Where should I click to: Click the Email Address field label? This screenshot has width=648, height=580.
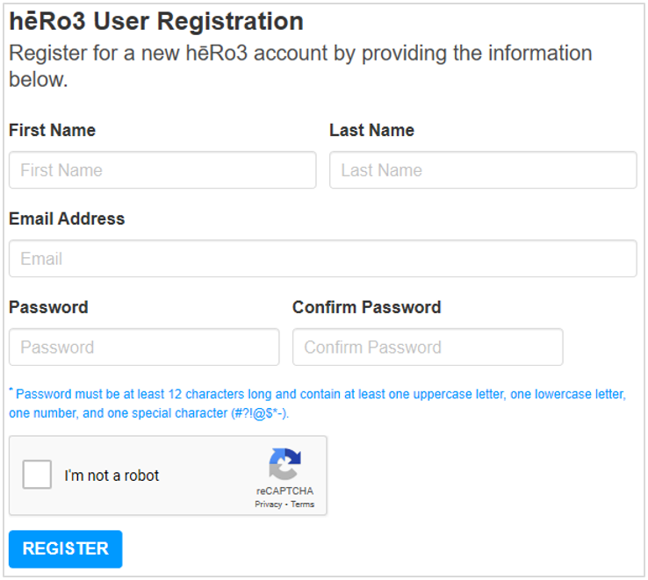67,218
